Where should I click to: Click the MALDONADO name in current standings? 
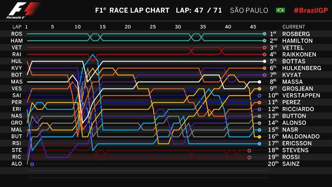[x=301, y=137]
